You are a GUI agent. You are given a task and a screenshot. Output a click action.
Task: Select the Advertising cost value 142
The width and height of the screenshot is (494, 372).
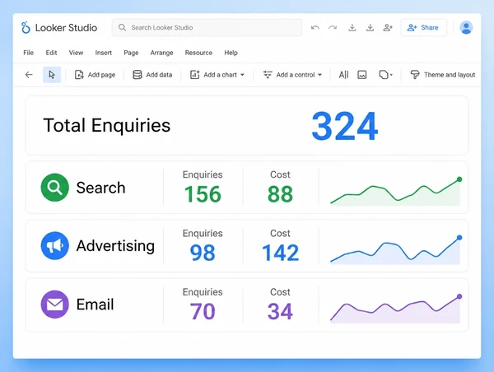(280, 253)
